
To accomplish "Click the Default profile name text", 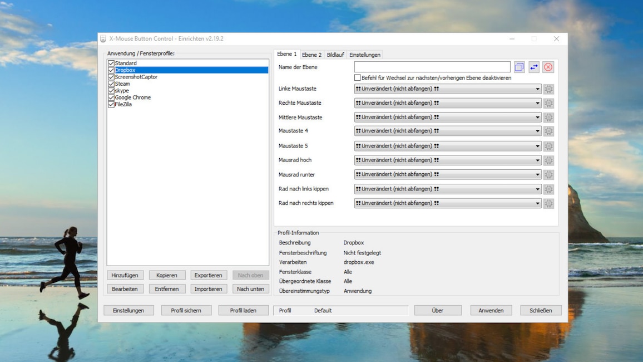I will 323,311.
